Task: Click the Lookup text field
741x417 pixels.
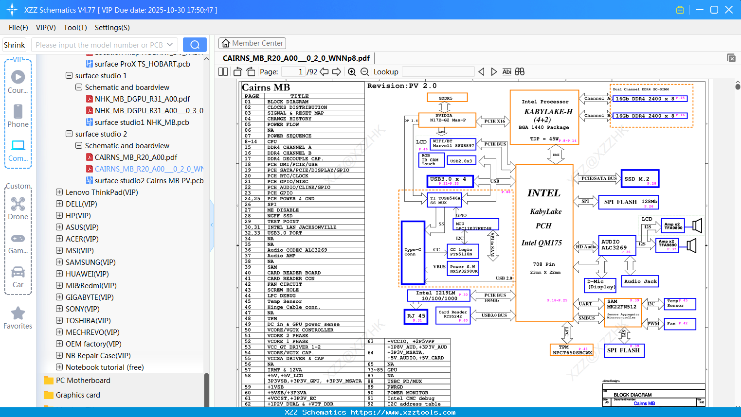Action: coord(438,72)
